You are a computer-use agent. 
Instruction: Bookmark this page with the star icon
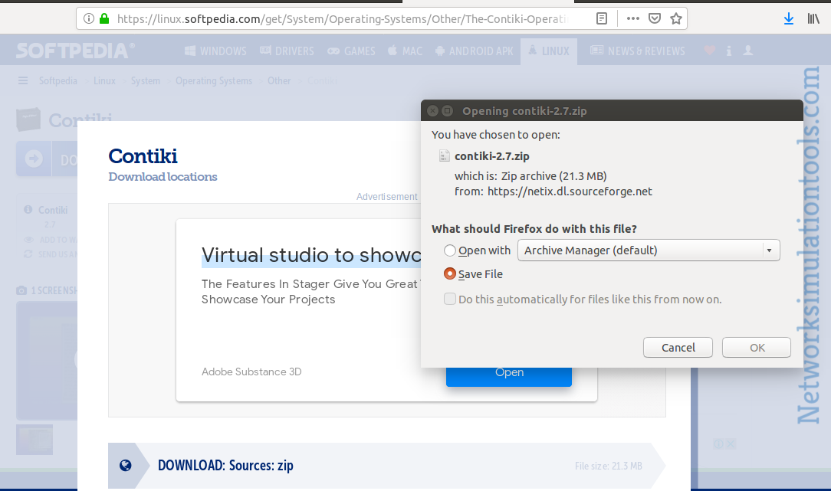click(x=675, y=19)
